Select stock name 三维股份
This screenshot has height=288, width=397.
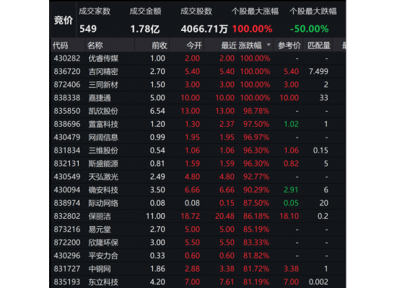coord(103,150)
